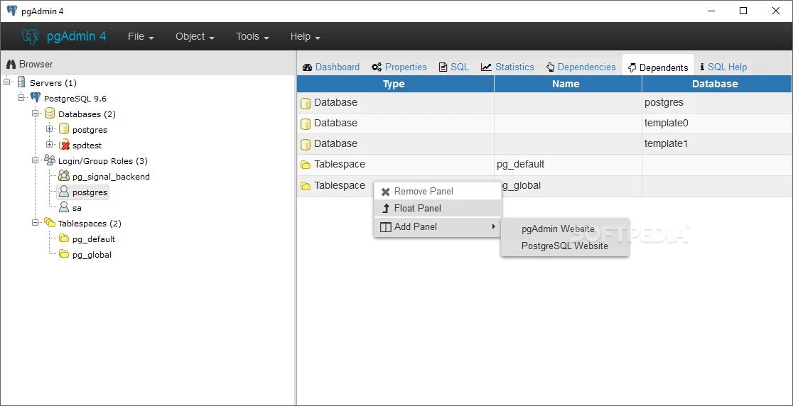Switch to the Properties tab

click(x=399, y=67)
